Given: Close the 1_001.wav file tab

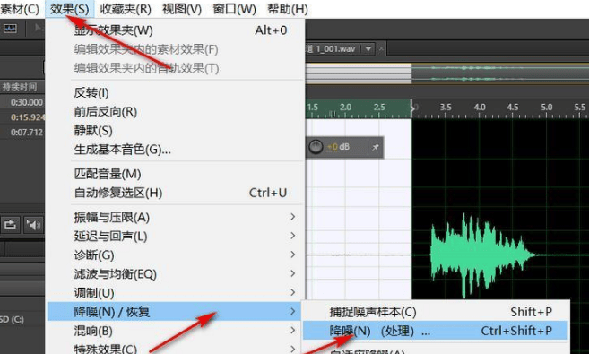Looking at the screenshot, I should [381, 48].
